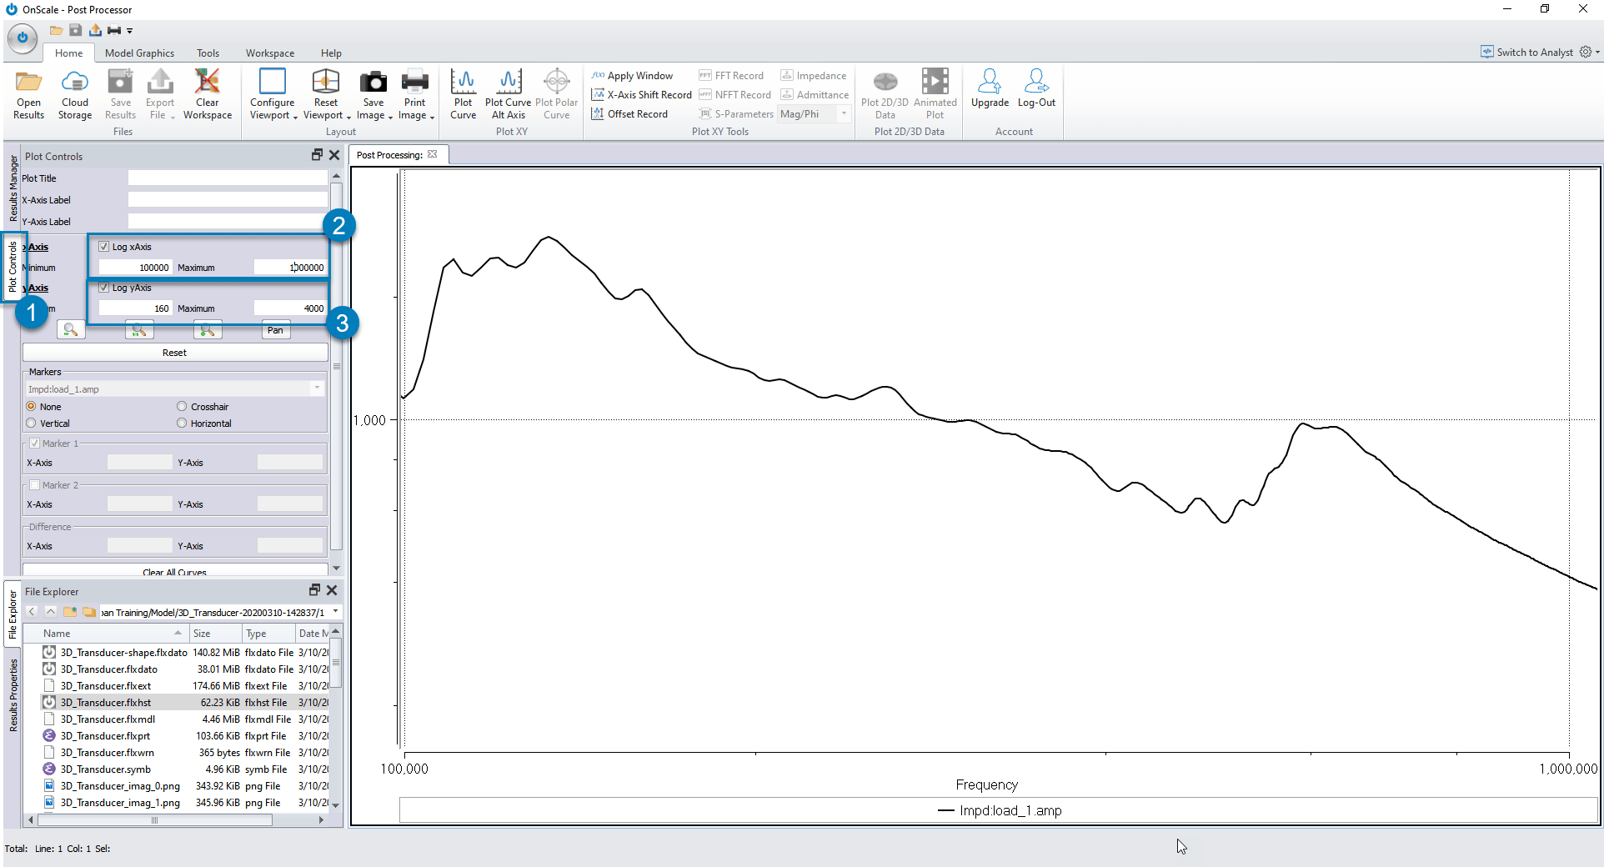Click the zoom out magnifier button

(71, 330)
